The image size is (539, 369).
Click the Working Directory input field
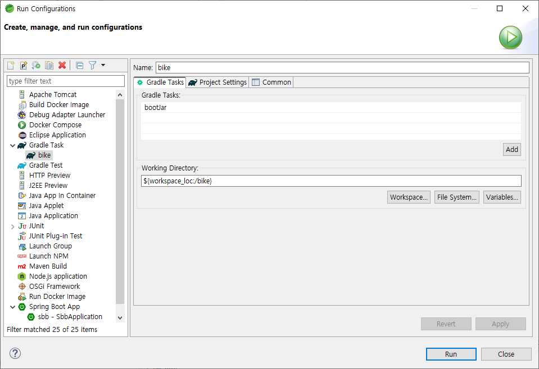[x=331, y=181]
